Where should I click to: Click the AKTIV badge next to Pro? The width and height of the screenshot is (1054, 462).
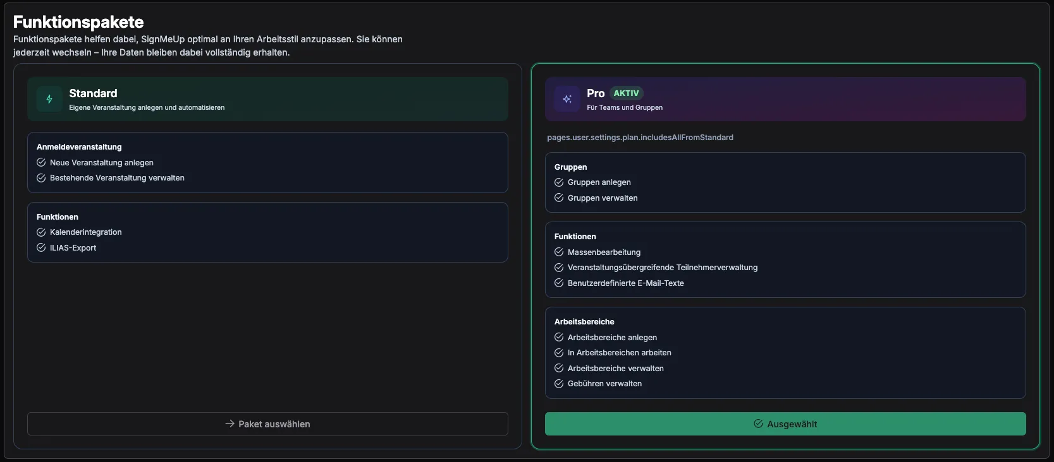click(x=627, y=93)
